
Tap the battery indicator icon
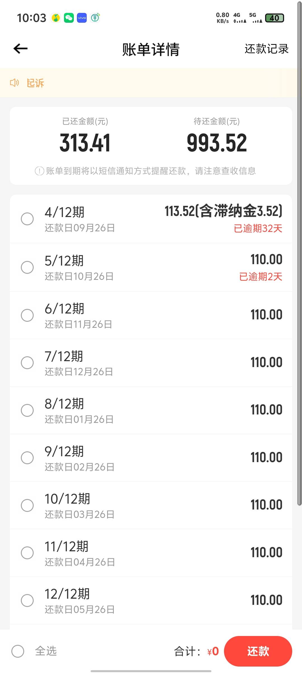tap(274, 18)
